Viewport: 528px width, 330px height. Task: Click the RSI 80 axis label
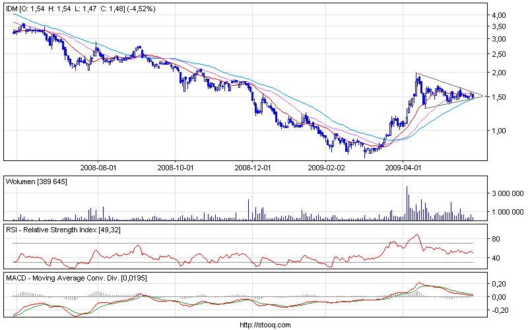pos(496,239)
